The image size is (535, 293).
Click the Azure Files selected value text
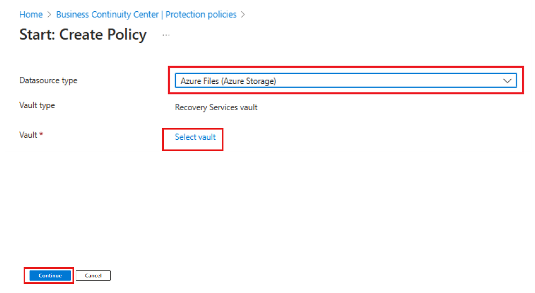click(x=228, y=81)
